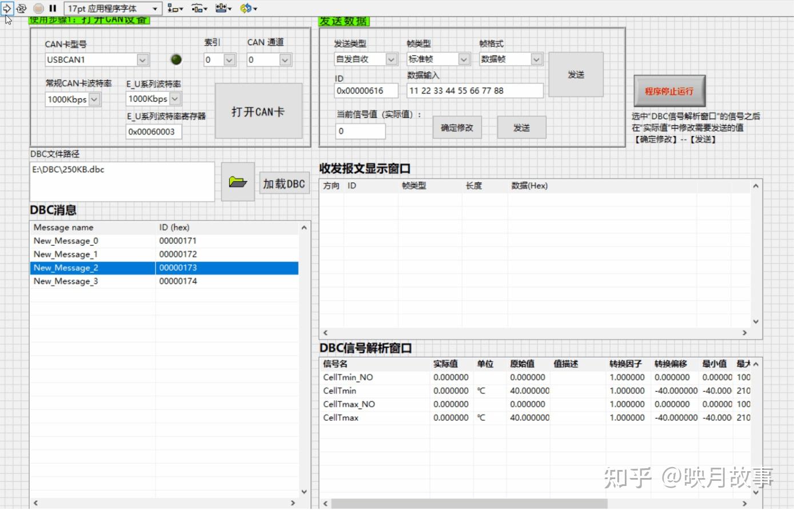Click the 打开CAN卡 button
This screenshot has height=510, width=794.
pyautogui.click(x=258, y=111)
